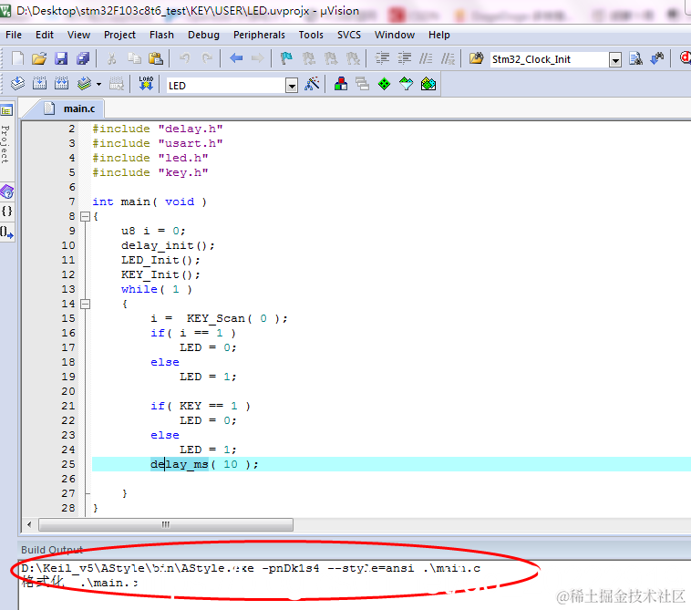Click the incremental find icon
Viewport: 691px width, 610px height.
[656, 58]
